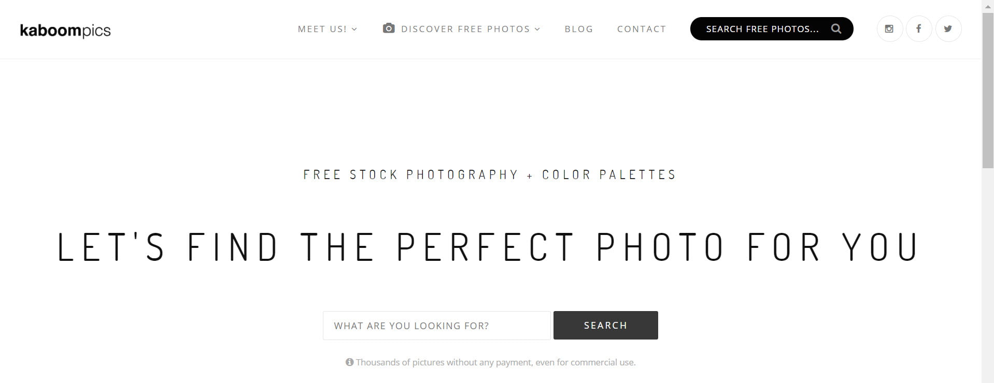Click the magnifier icon in the header search
This screenshot has width=994, height=383.
(836, 28)
